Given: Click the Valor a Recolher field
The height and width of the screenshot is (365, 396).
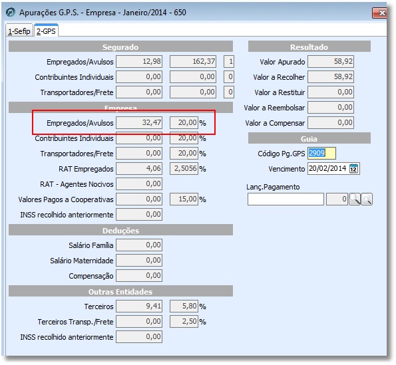Looking at the screenshot, I should 331,76.
